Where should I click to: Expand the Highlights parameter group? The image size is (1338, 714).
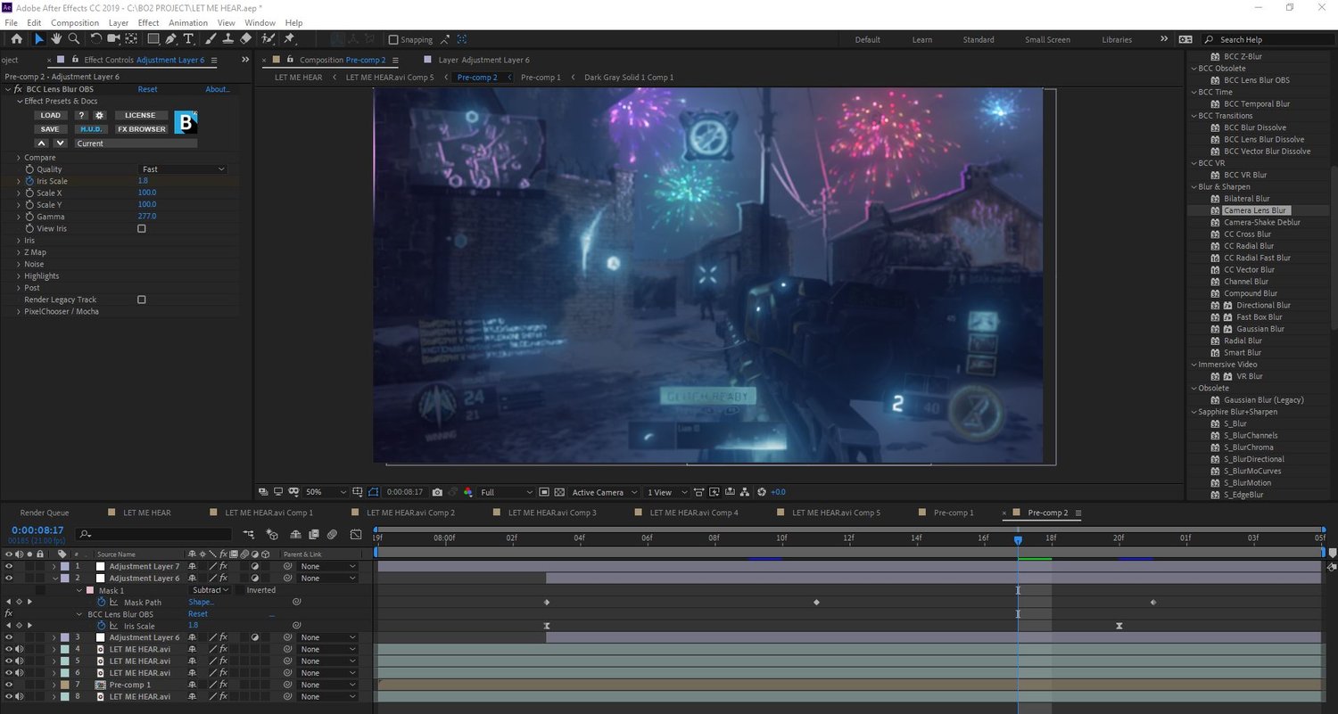[x=19, y=276]
